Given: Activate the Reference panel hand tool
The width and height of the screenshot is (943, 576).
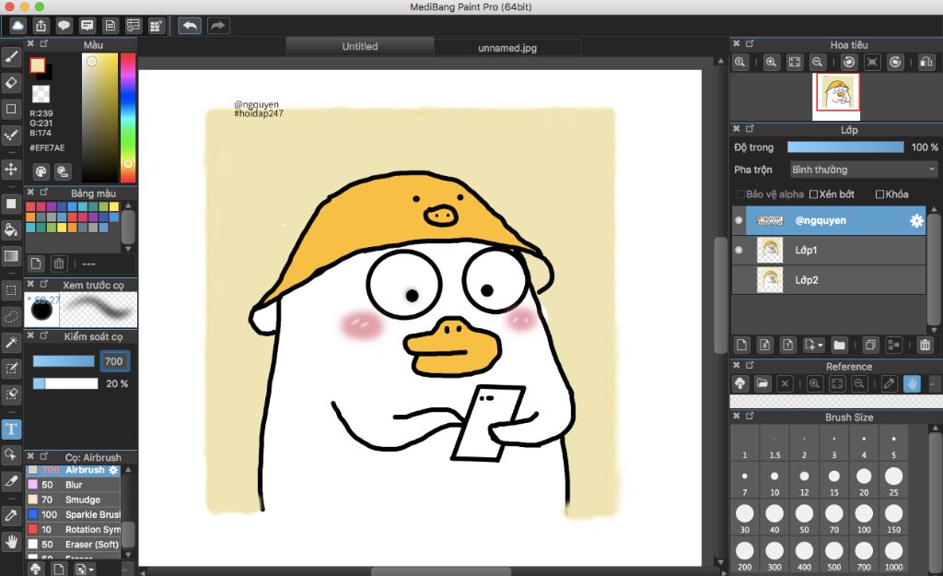Looking at the screenshot, I should (x=912, y=383).
